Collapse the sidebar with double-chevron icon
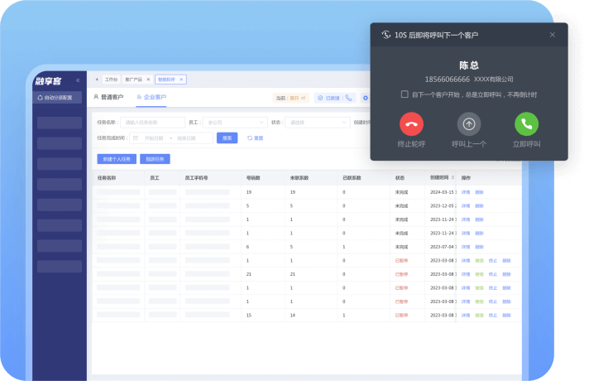 tap(78, 80)
